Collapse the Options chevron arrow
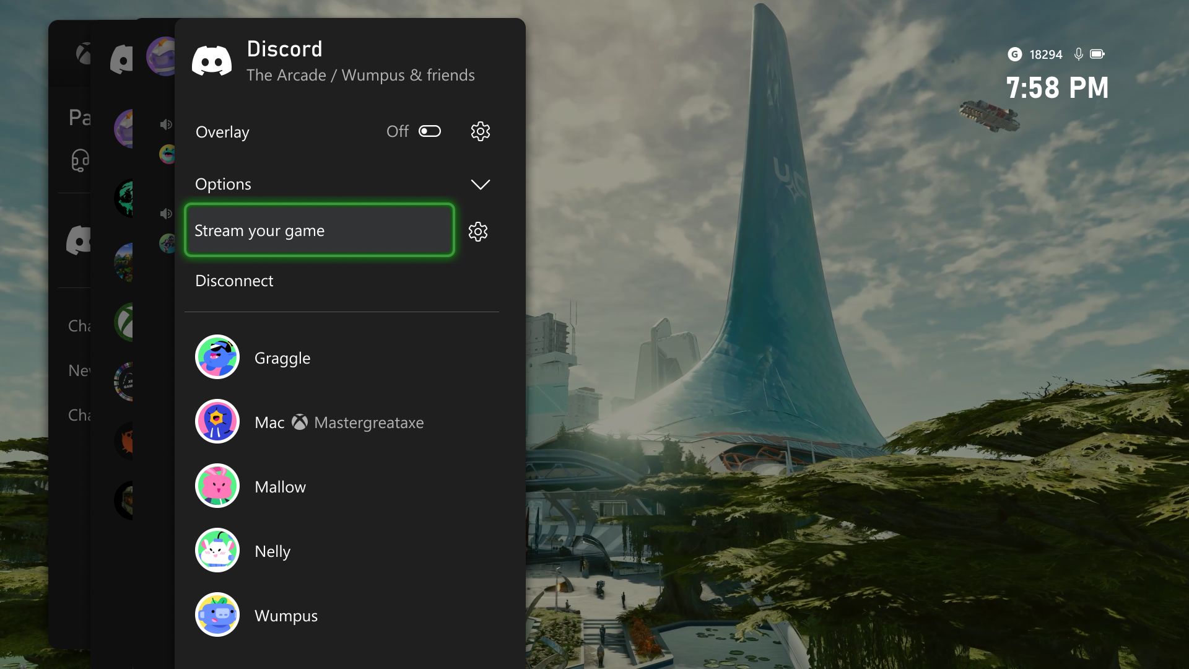Screen dimensions: 1189x669 click(x=480, y=184)
